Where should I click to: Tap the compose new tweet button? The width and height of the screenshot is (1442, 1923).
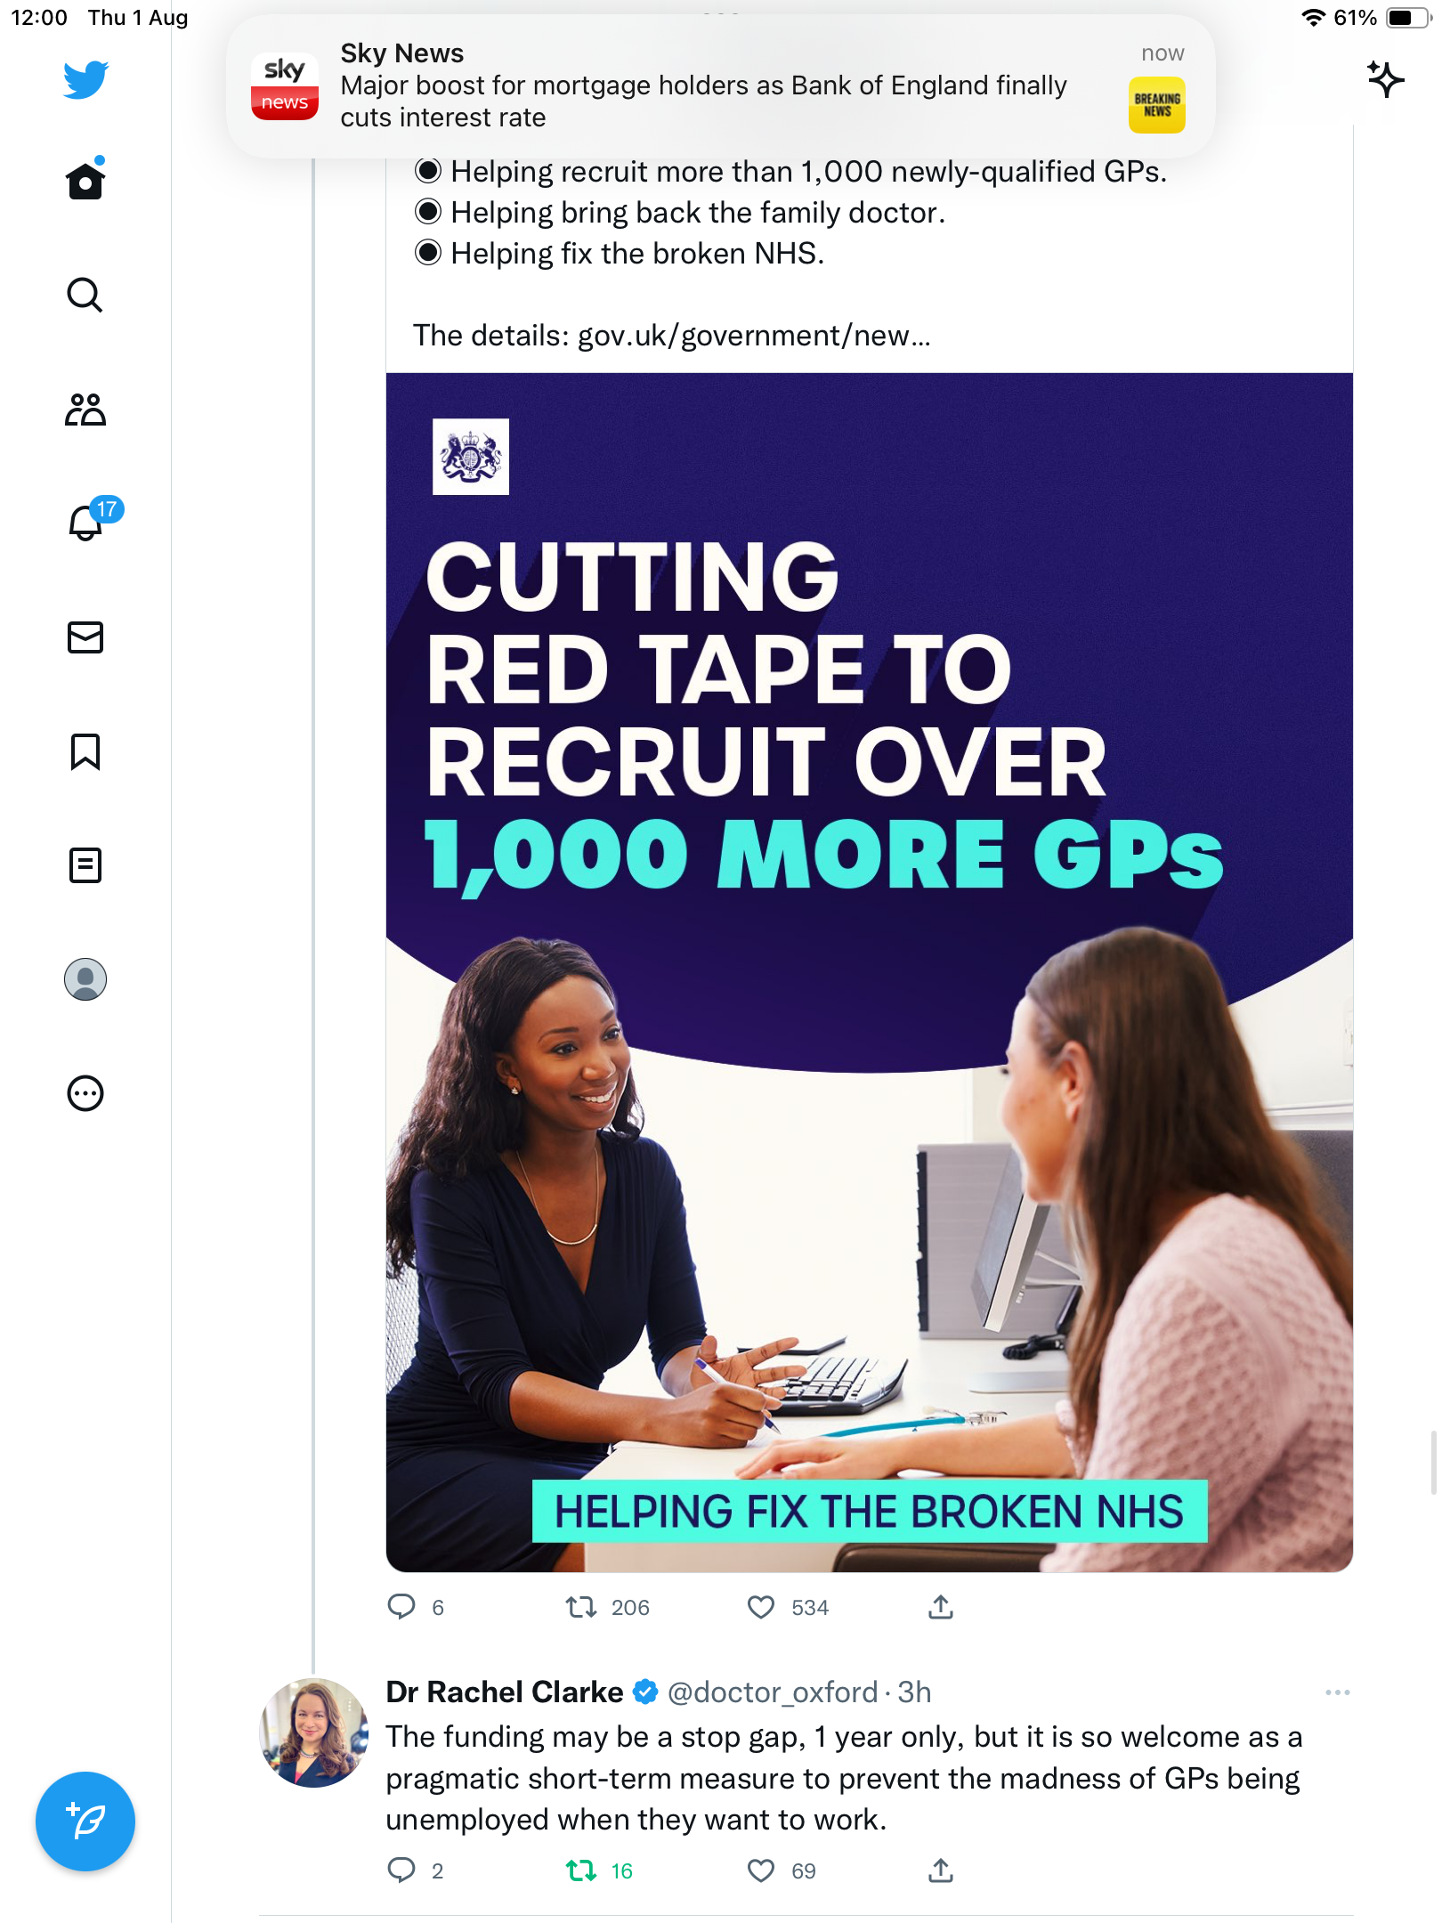(x=85, y=1822)
